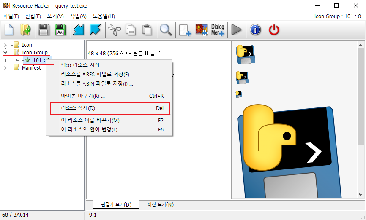Open a file with the folder icon

tap(25, 30)
